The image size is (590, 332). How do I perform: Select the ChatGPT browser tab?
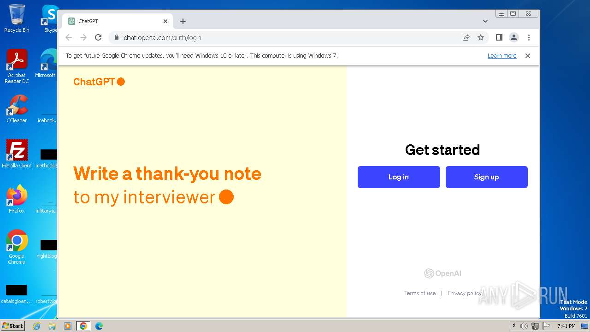[x=118, y=21]
